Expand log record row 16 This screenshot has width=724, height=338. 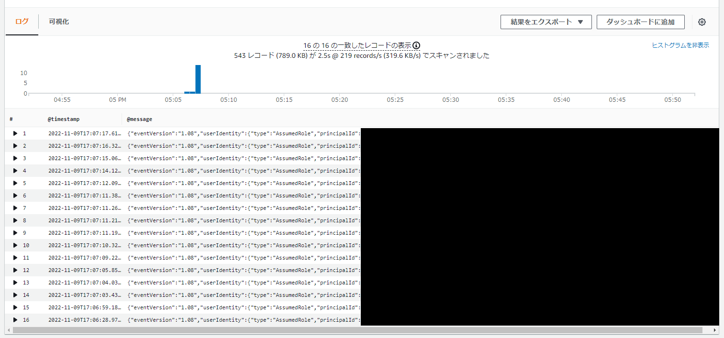point(15,320)
